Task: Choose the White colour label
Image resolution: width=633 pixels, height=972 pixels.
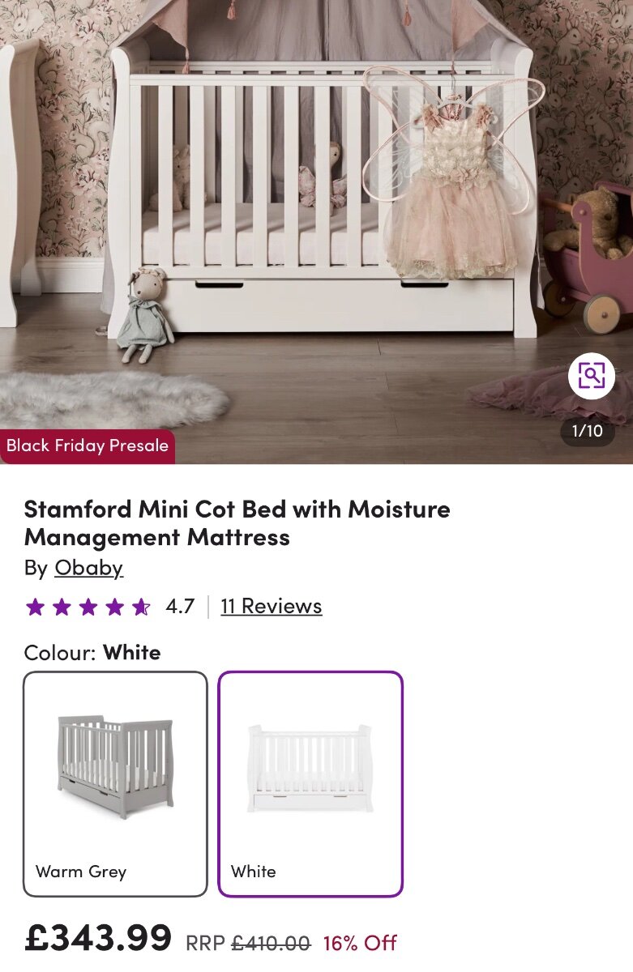Action: tap(253, 872)
